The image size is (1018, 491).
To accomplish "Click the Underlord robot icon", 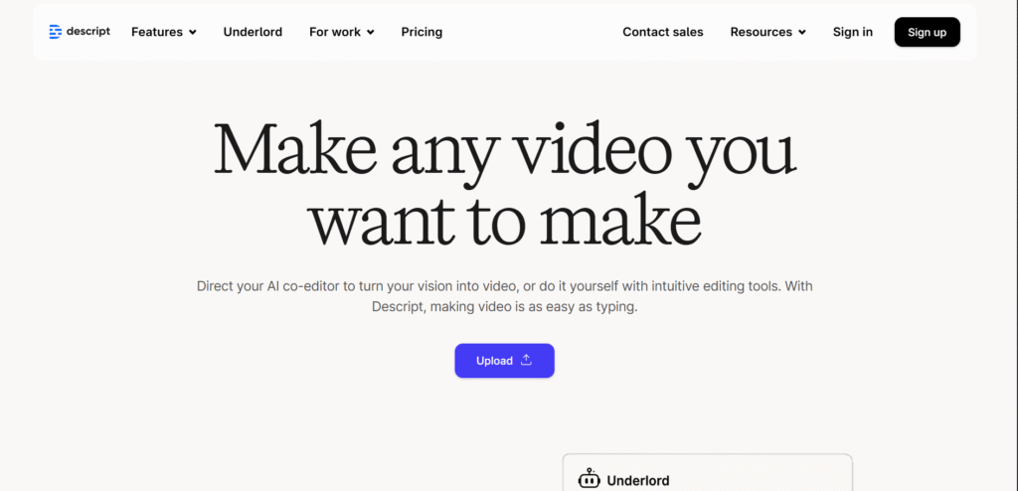I will click(589, 479).
